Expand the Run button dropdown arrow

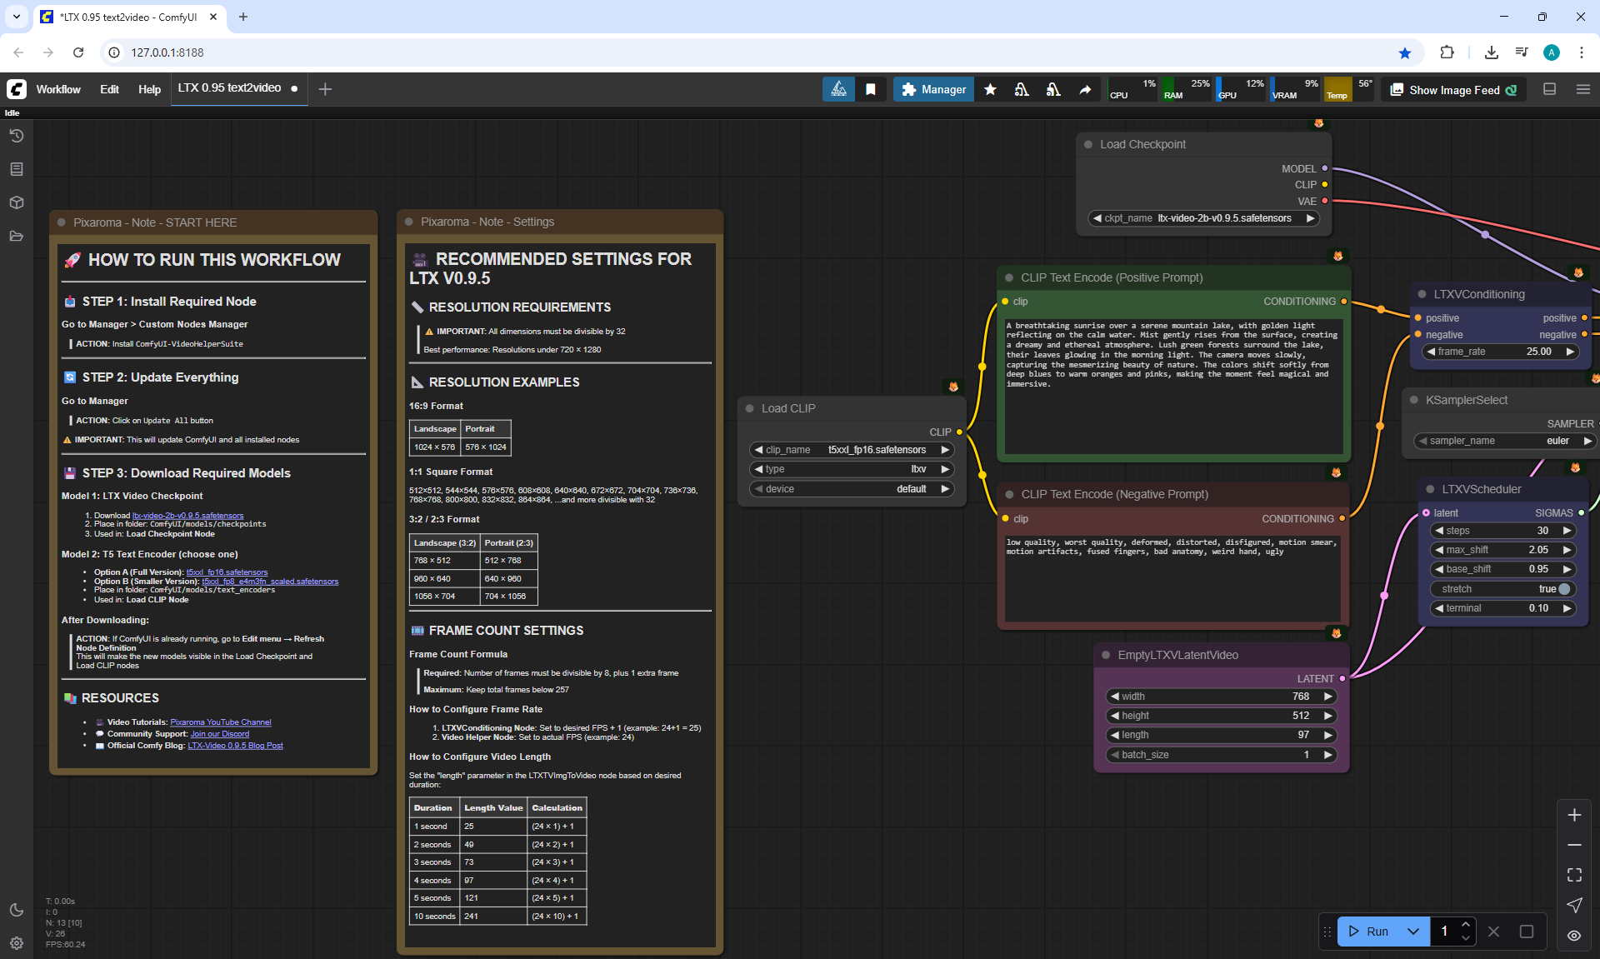1413,932
